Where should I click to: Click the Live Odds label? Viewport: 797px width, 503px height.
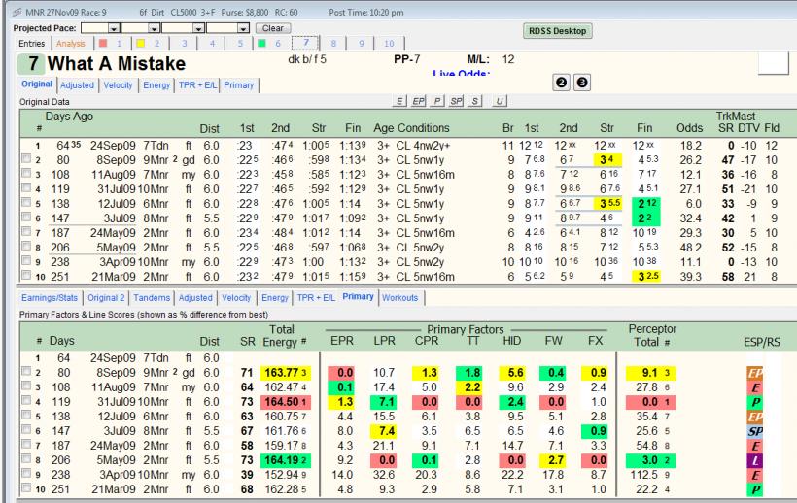[x=462, y=73]
